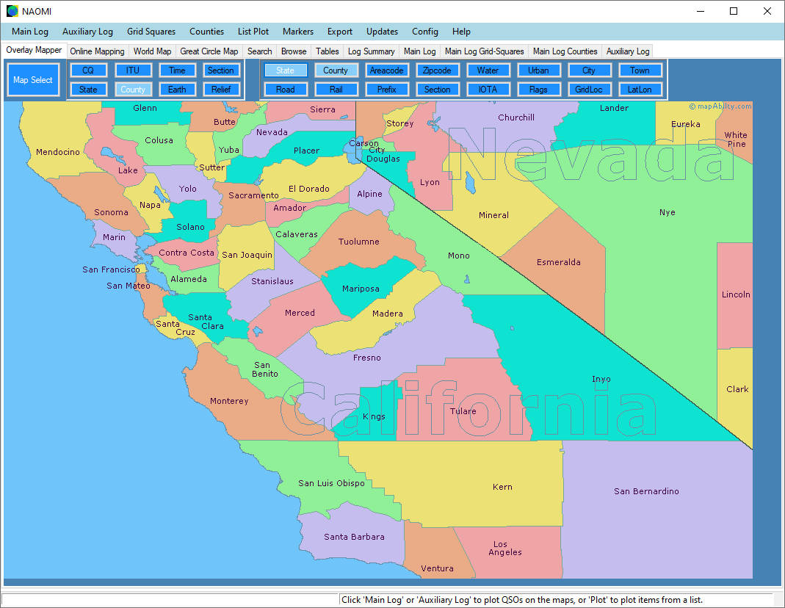The image size is (785, 608).
Task: Click the Inyo county label
Action: pyautogui.click(x=601, y=380)
